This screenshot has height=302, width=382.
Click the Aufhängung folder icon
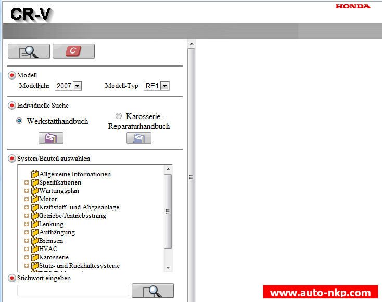35,232
